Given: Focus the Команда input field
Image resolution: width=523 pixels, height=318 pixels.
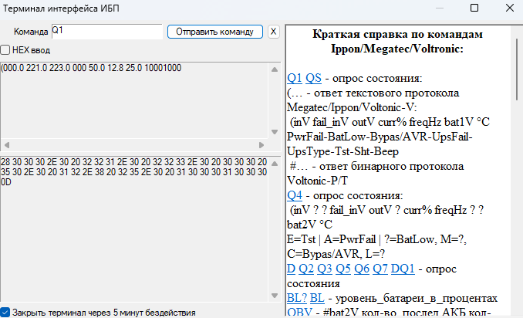Looking at the screenshot, I should [x=106, y=32].
